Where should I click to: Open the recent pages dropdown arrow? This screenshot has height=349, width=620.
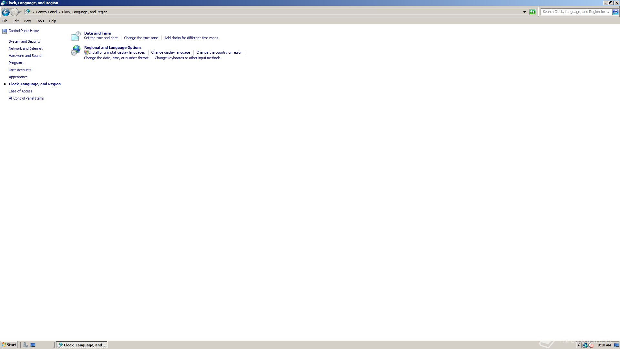coord(20,12)
